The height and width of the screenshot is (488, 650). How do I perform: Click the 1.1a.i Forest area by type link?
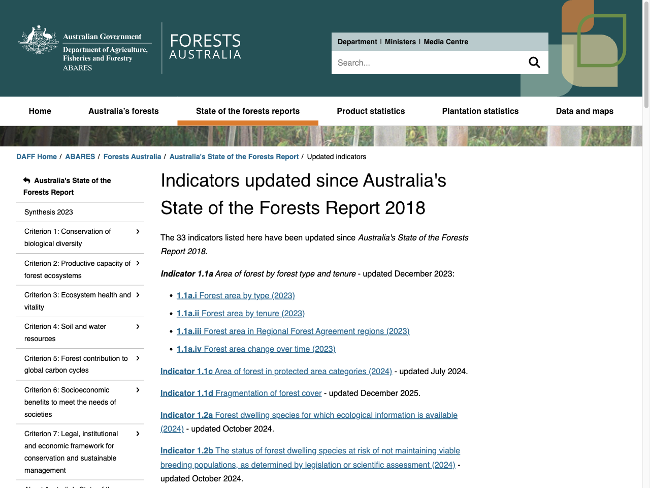tap(236, 295)
